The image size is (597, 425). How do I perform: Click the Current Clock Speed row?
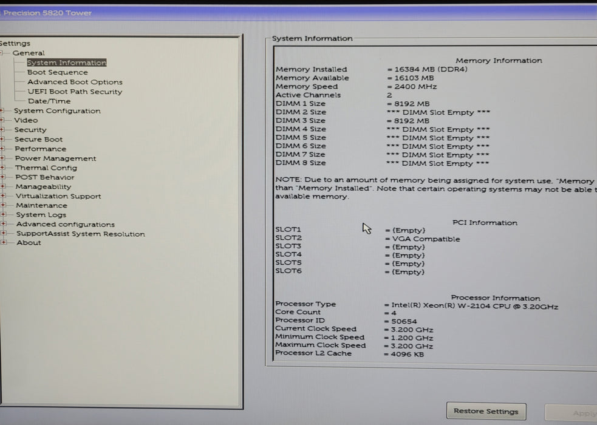click(x=355, y=329)
